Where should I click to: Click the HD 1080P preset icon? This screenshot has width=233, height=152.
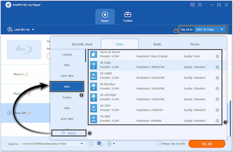94,76
